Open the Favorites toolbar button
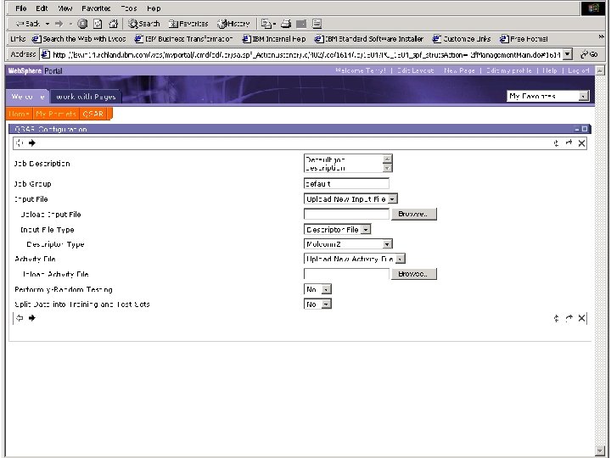This screenshot has height=458, width=611. coord(188,24)
